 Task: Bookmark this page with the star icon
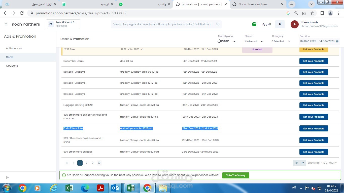click(312, 13)
